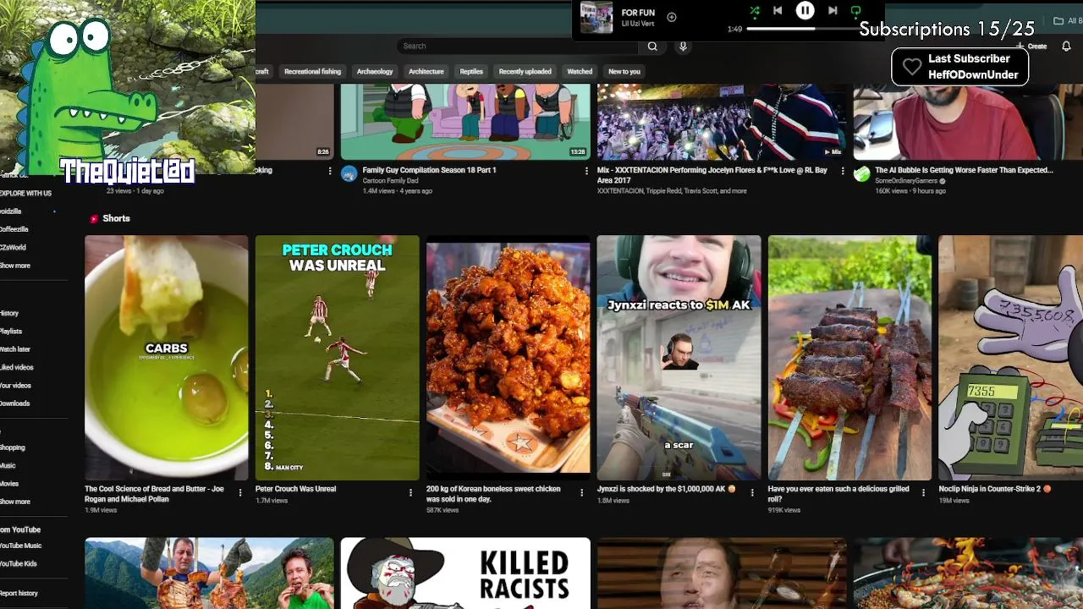Open the notifications bell

(1066, 46)
